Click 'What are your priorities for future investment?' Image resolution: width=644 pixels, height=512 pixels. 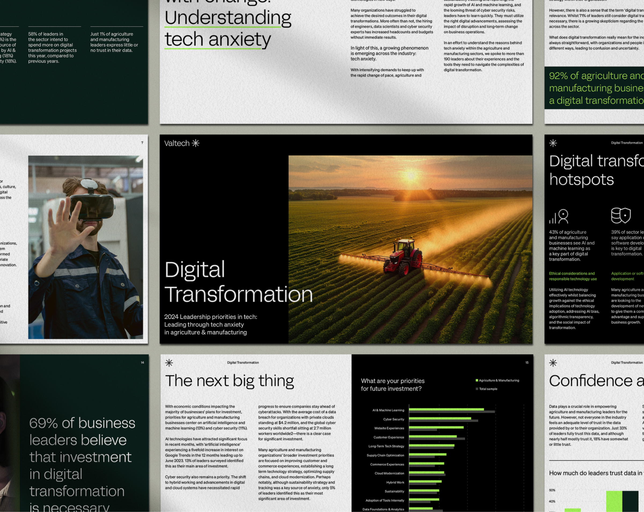[393, 385]
